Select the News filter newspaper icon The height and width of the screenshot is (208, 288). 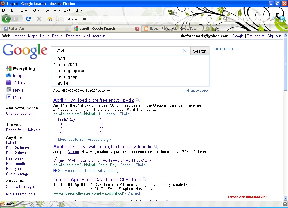[9, 90]
